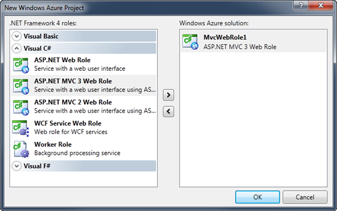Click the ASP.NET Web Role C# icon
This screenshot has width=337, height=211.
pyautogui.click(x=21, y=65)
